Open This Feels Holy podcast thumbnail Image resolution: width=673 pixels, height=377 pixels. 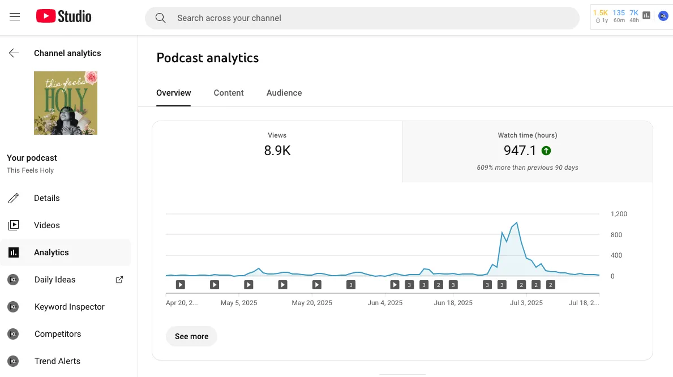click(x=66, y=103)
